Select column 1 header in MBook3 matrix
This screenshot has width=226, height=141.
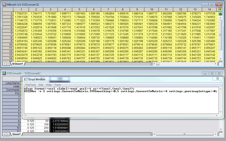point(21,9)
